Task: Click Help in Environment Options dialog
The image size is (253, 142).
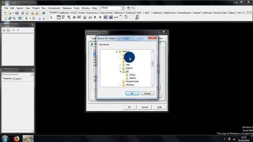Action: click(160, 107)
